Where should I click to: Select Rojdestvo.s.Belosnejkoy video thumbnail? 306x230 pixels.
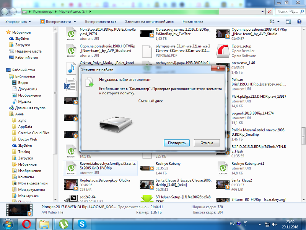71,185
